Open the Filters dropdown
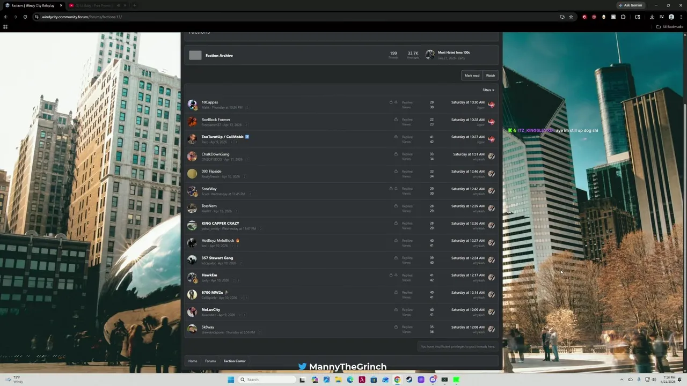This screenshot has height=386, width=687. coord(488,90)
